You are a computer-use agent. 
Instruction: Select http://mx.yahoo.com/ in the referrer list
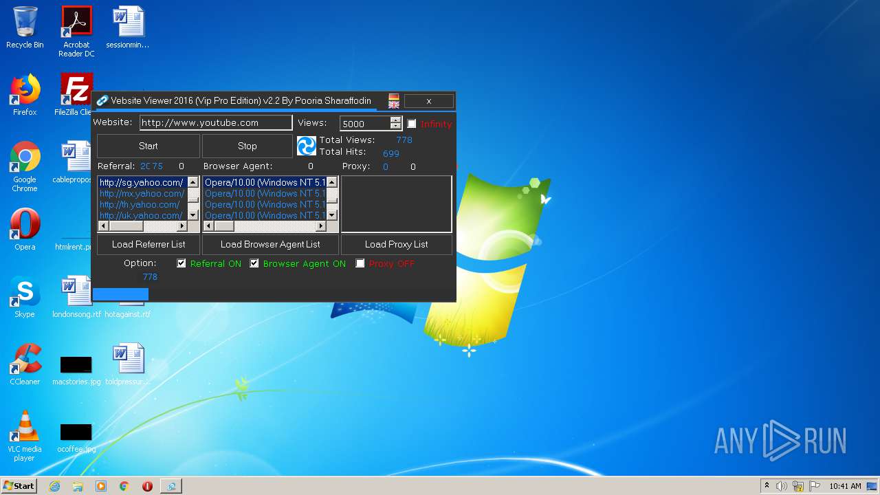(142, 193)
